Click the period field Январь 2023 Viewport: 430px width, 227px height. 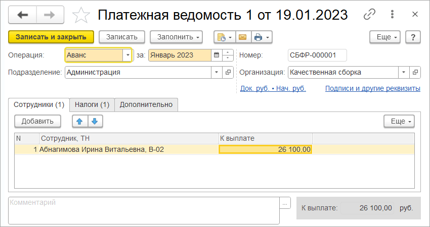(180, 55)
